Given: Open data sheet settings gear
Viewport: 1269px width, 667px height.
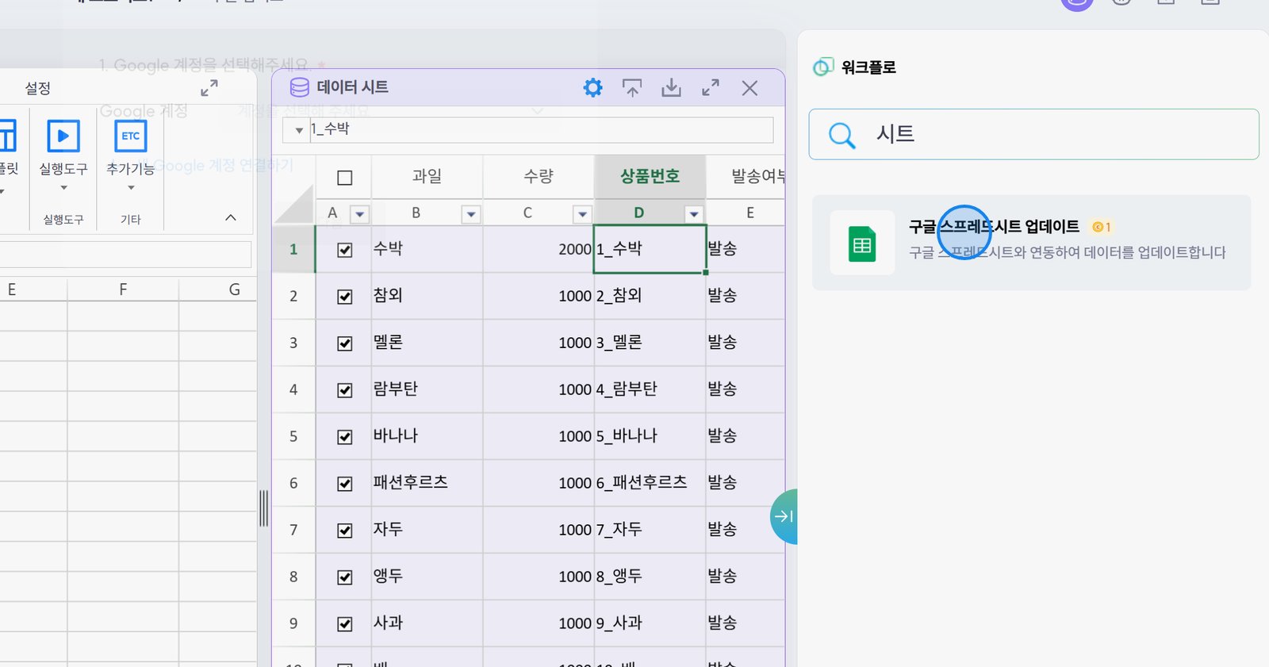Looking at the screenshot, I should (592, 87).
